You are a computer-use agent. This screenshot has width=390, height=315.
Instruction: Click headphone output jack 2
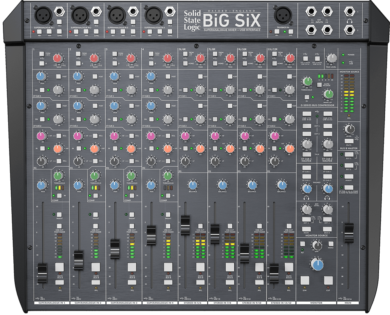click(349, 31)
